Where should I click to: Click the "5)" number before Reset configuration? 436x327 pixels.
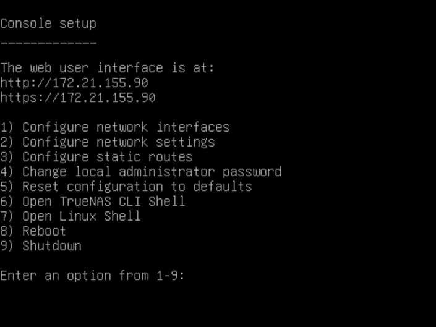7,187
